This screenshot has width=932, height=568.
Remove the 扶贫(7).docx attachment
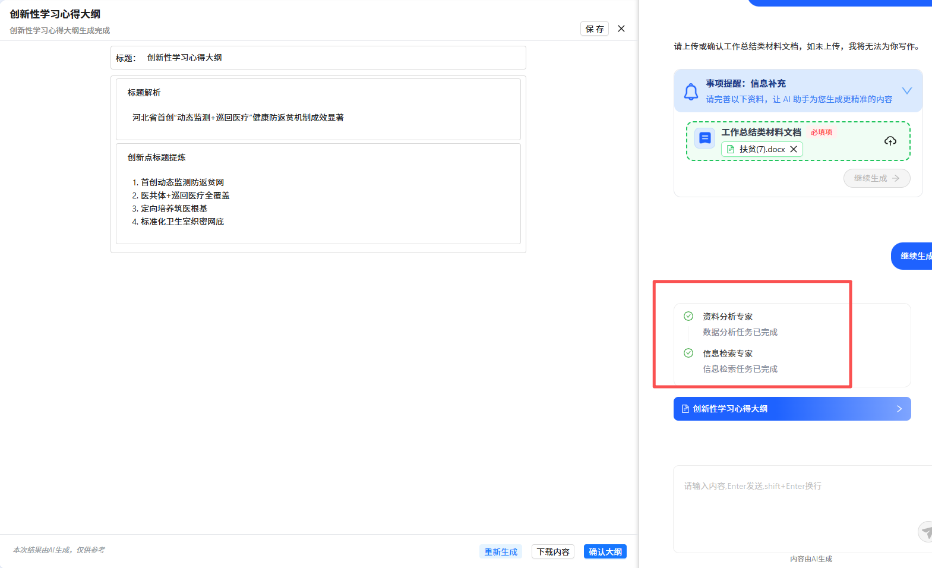coord(794,149)
